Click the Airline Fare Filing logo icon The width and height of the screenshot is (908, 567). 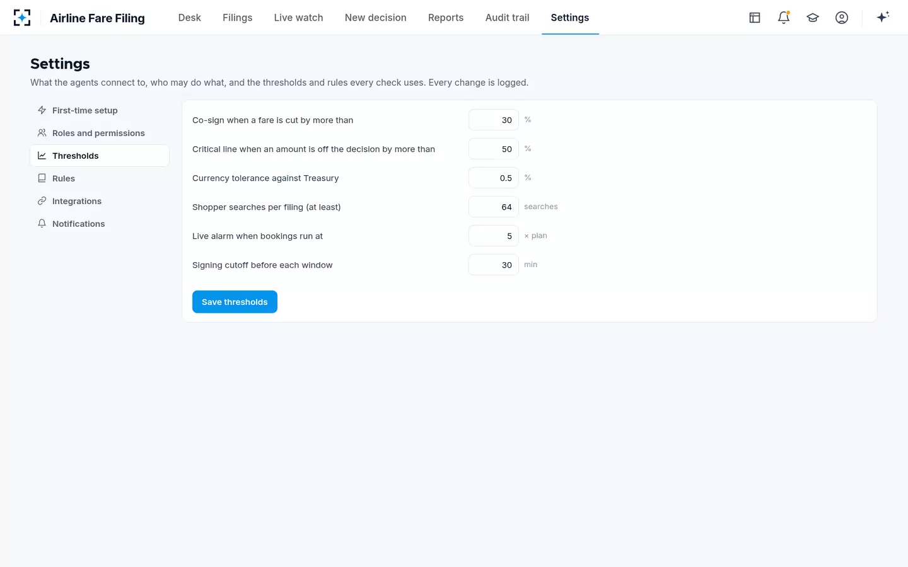click(x=22, y=18)
